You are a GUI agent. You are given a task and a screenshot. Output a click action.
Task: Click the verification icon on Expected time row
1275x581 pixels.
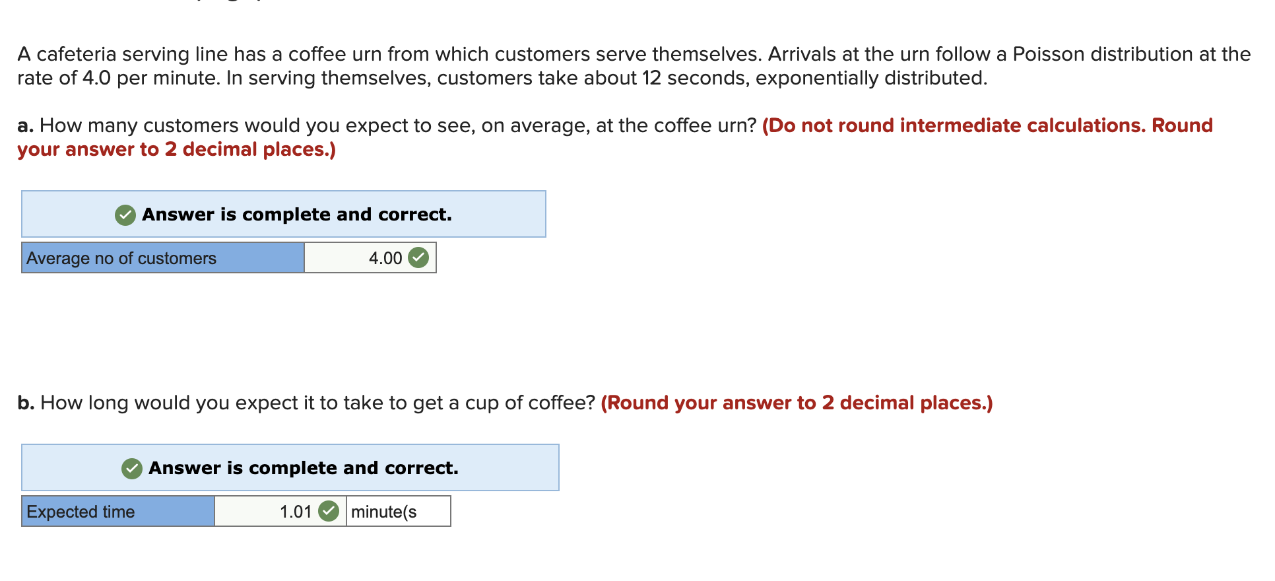(329, 511)
